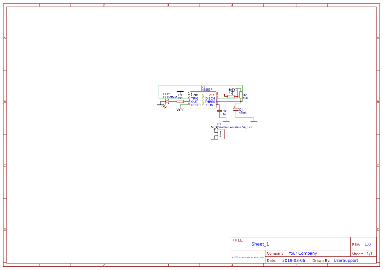
Task: Click the P1 header connector body
Action: click(221, 134)
